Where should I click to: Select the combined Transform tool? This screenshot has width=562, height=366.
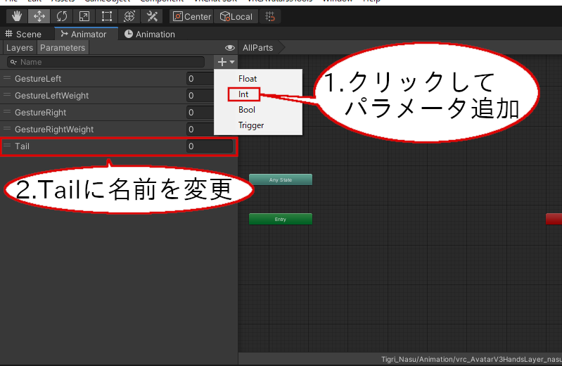129,16
